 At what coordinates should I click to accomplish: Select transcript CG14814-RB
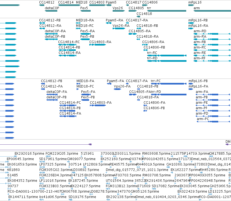69,47
